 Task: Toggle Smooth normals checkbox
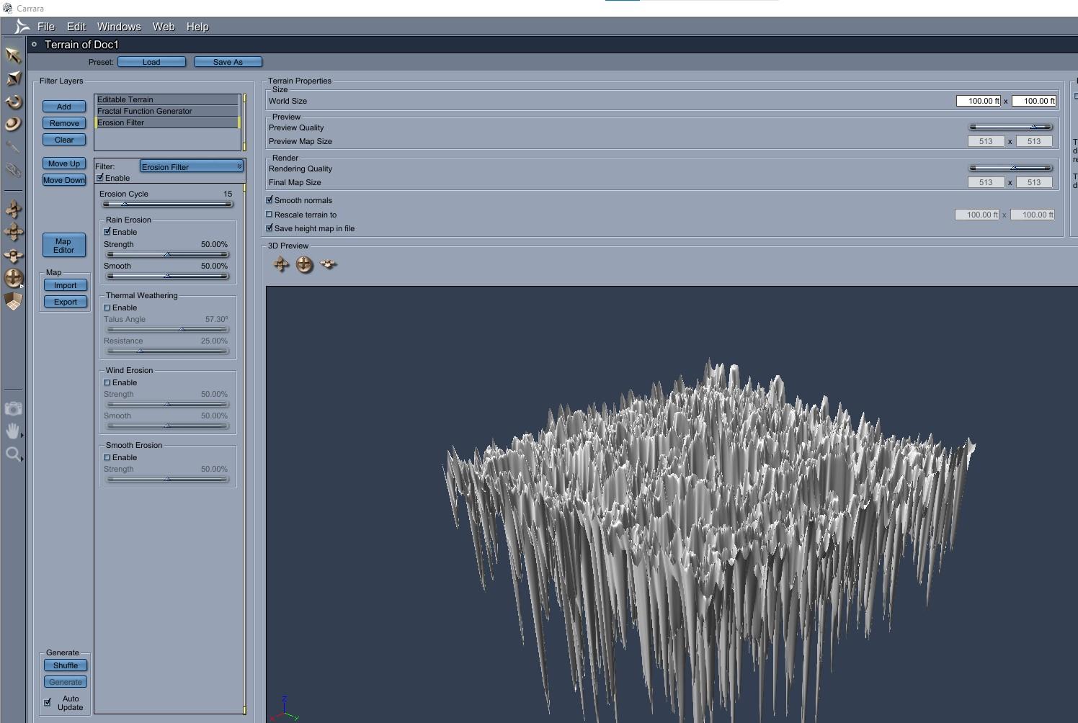pyautogui.click(x=269, y=199)
